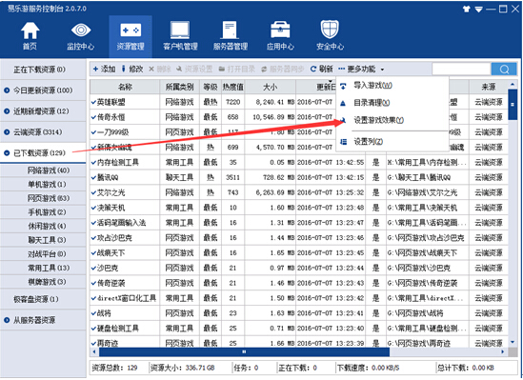Image resolution: width=523 pixels, height=380 pixels.
Task: Sort by the 等级 column header
Action: tap(211, 87)
